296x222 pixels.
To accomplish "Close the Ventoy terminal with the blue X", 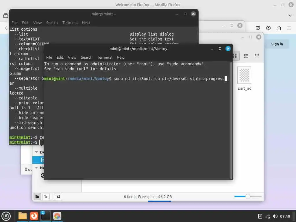I will pyautogui.click(x=228, y=49).
